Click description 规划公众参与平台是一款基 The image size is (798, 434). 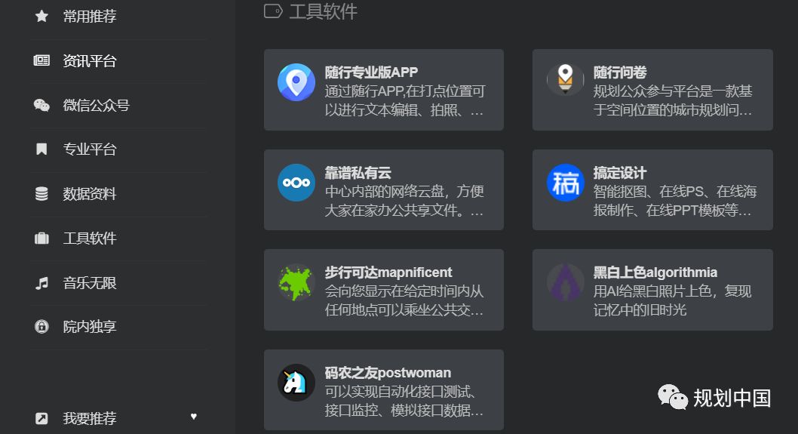click(673, 91)
